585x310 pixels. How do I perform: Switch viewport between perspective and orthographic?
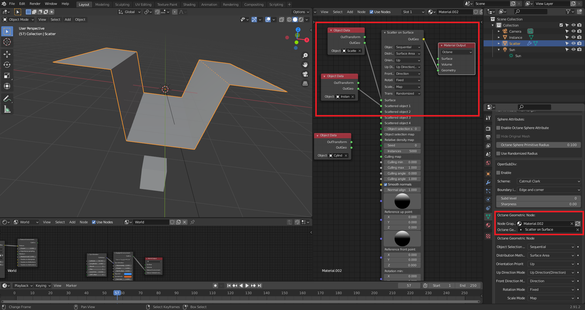(x=305, y=83)
